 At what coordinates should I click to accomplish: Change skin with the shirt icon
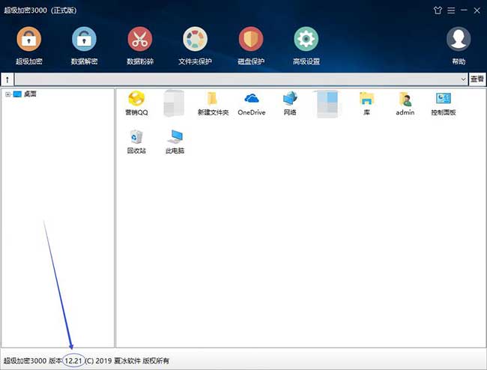coord(438,10)
